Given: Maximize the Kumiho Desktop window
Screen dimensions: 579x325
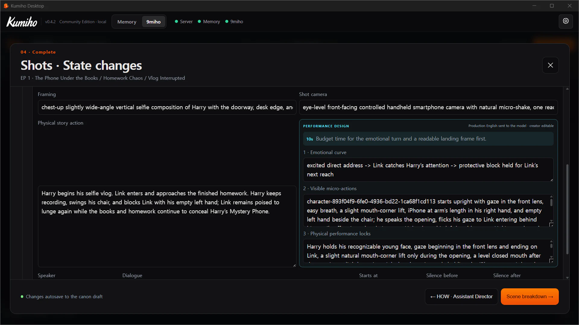Looking at the screenshot, I should (x=552, y=6).
